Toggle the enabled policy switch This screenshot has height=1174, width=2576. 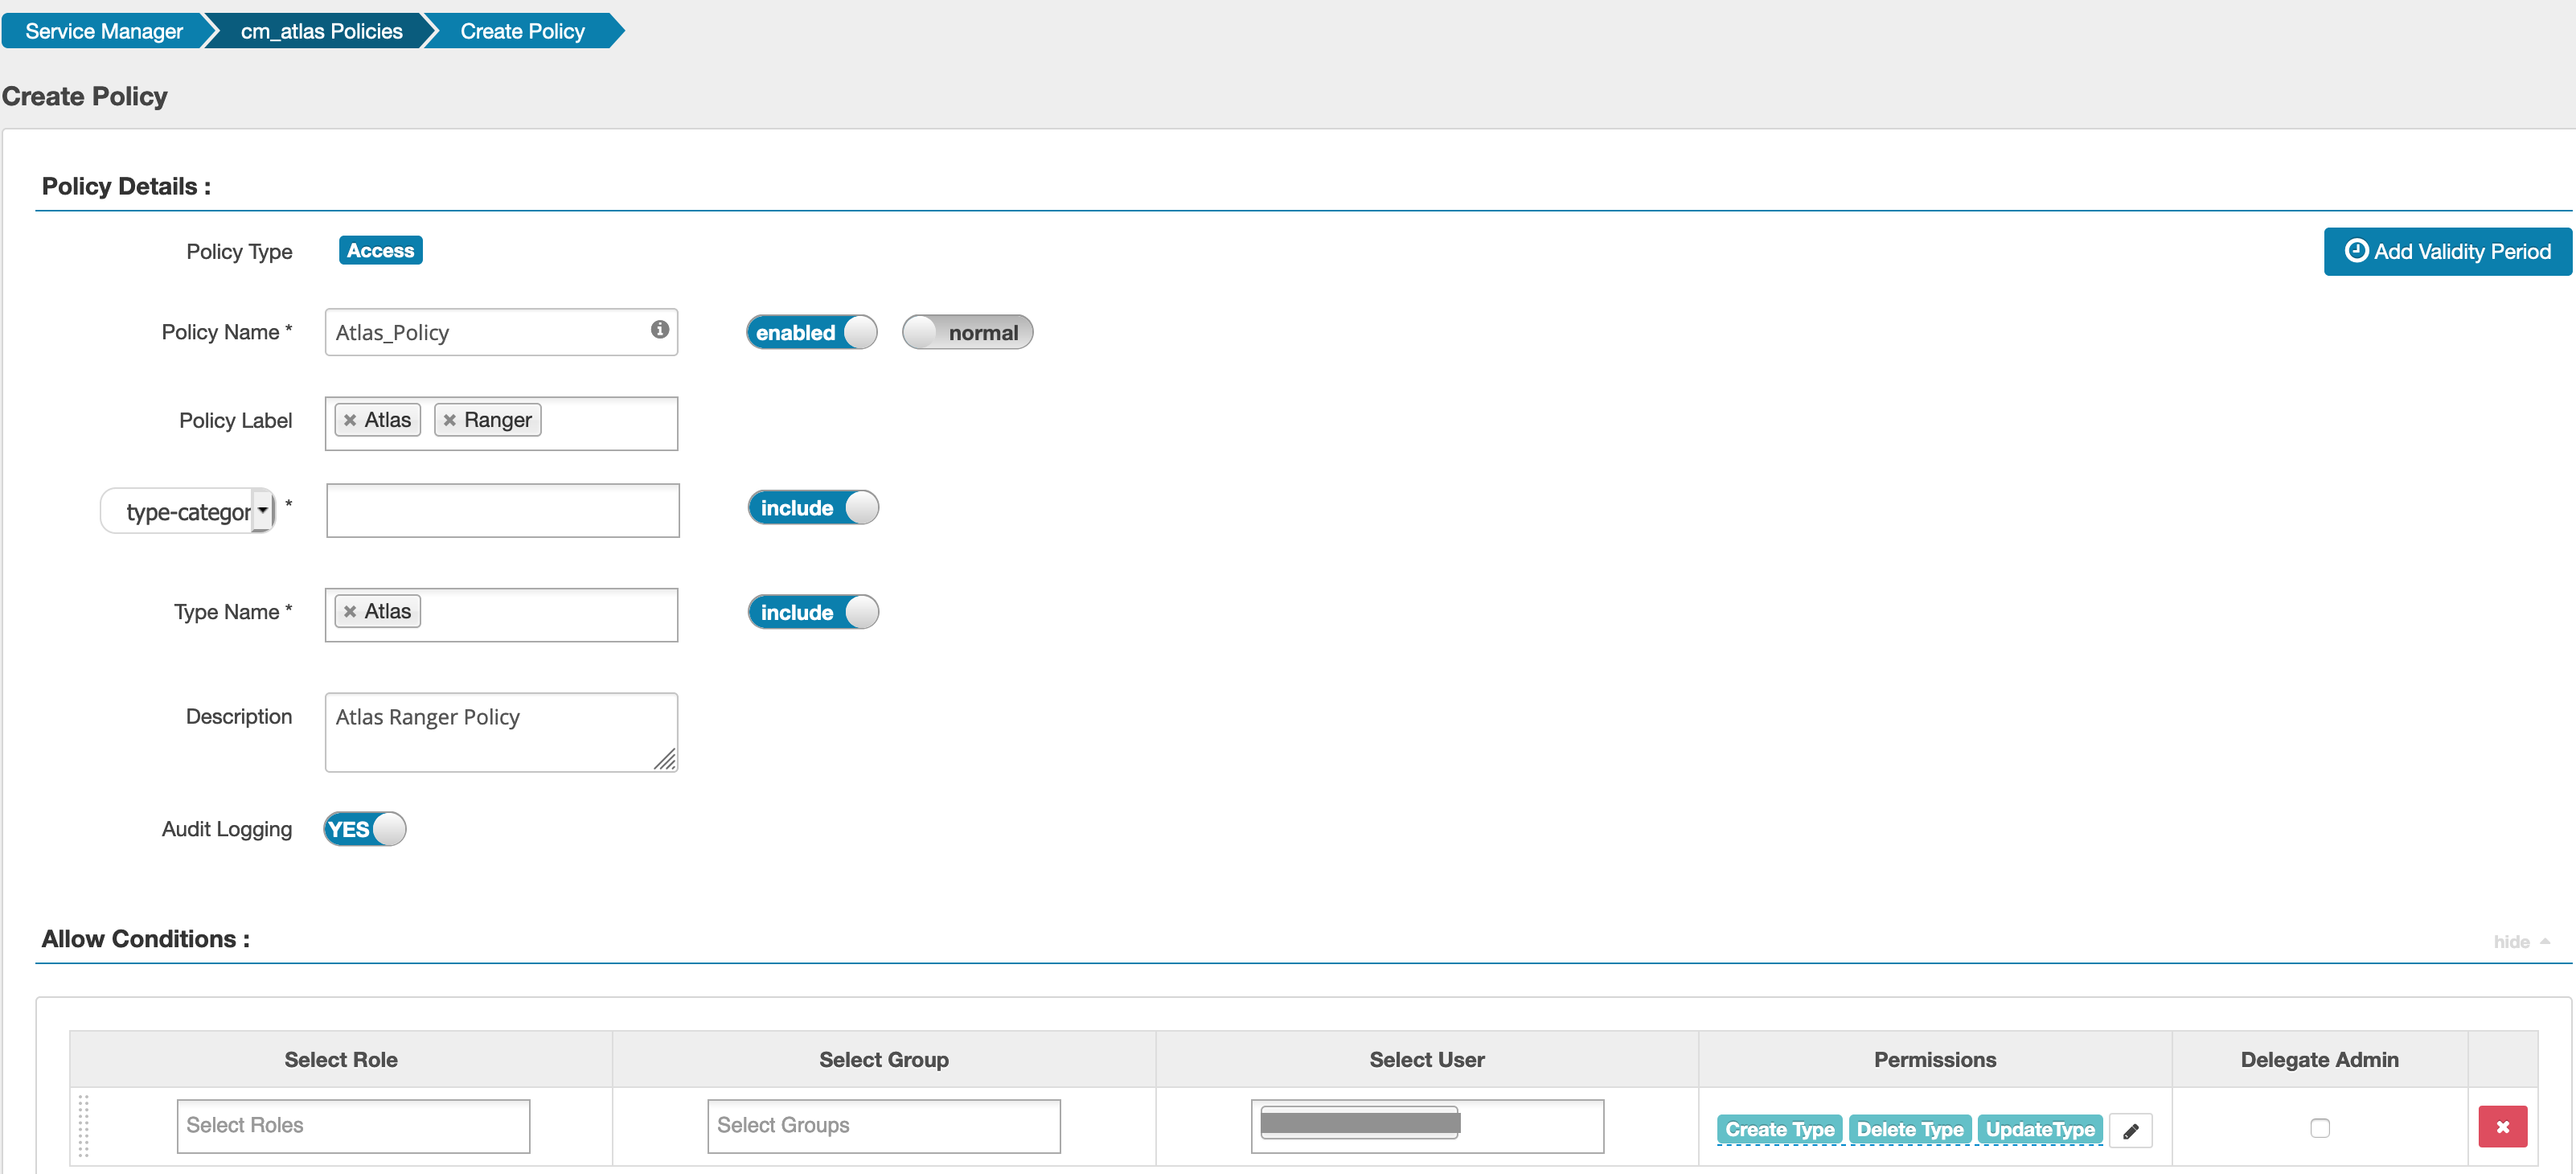[x=811, y=332]
